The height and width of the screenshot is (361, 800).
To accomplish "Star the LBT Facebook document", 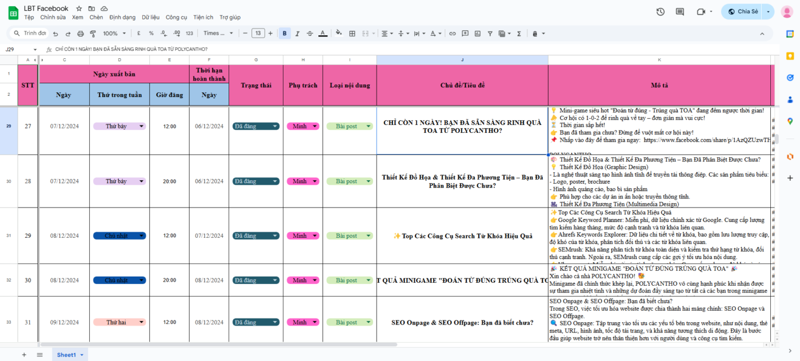I will (79, 9).
